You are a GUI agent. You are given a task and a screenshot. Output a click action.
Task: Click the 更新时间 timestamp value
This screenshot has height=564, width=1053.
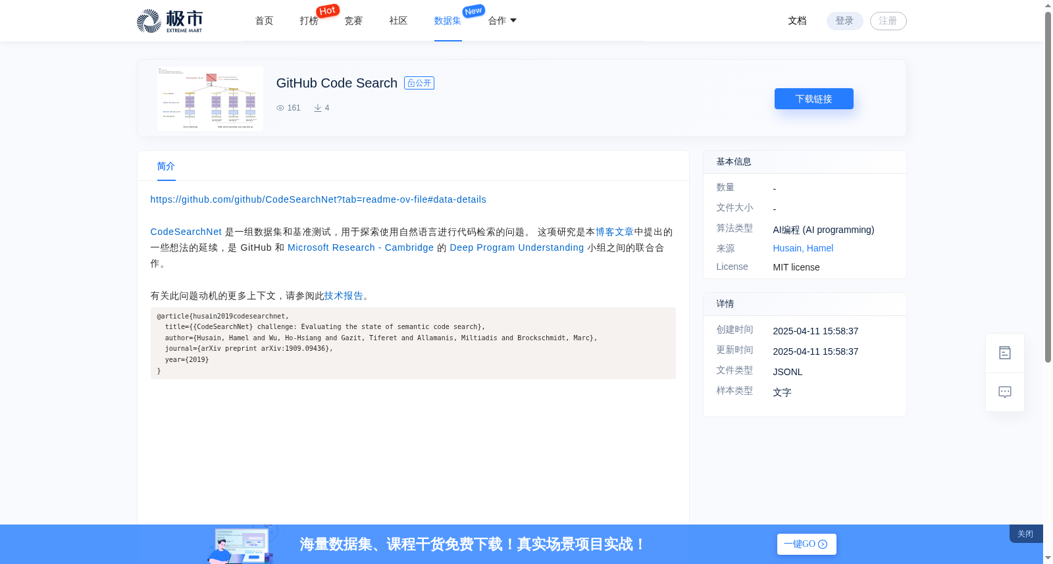tap(815, 351)
